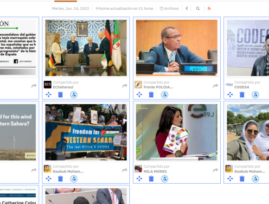The height and width of the screenshot is (204, 269).
Task: Open the partially visible meeting photo at bottom
Action: (86, 196)
